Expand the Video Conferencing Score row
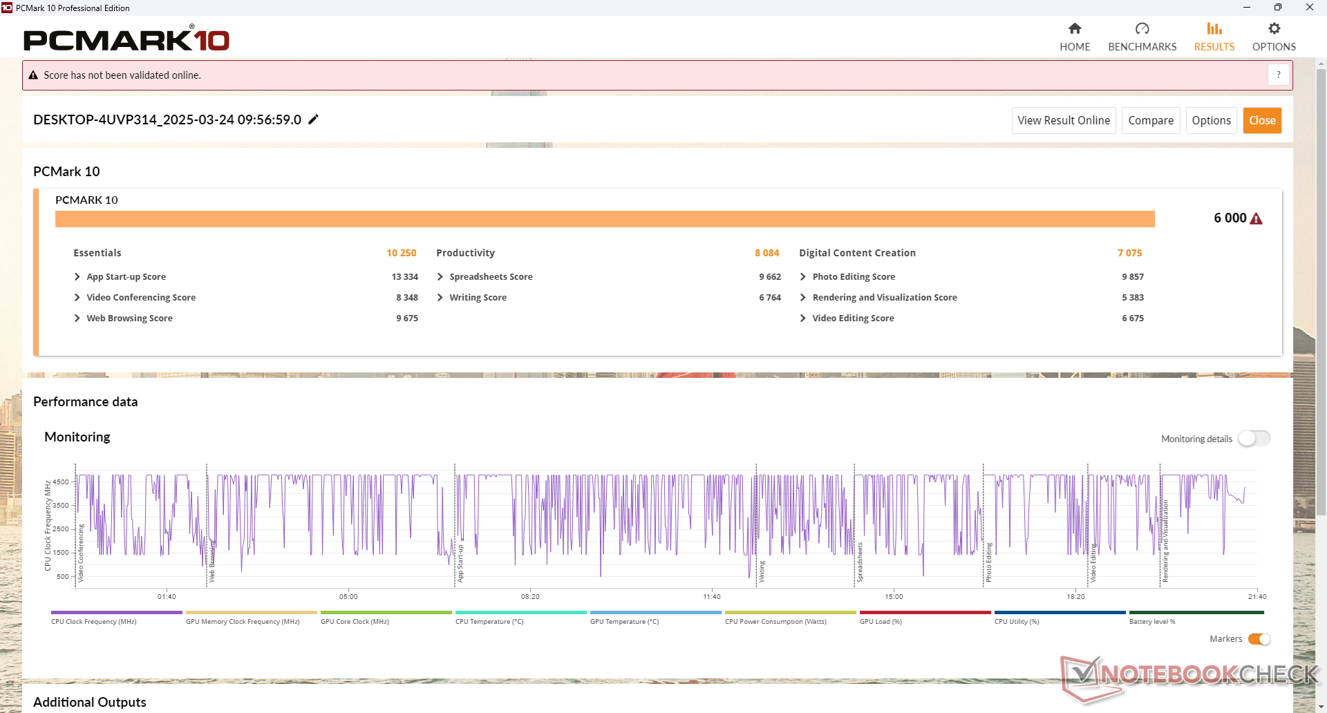 [77, 298]
